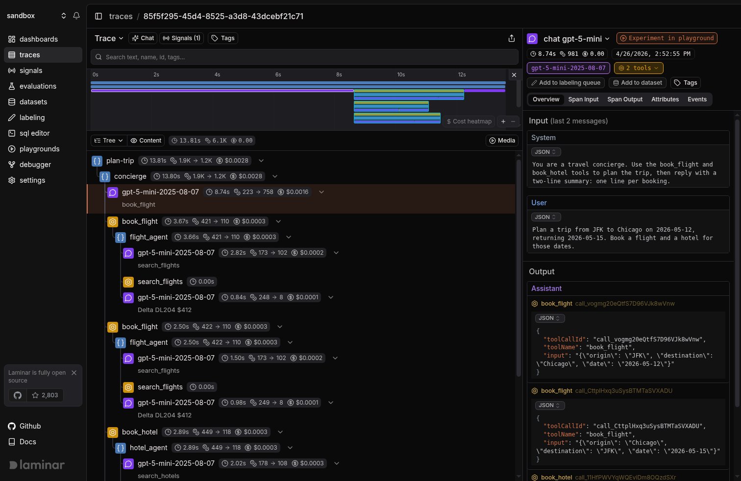Viewport: 741px width, 481px height.
Task: Change User message JSON format selector
Action: pyautogui.click(x=546, y=217)
